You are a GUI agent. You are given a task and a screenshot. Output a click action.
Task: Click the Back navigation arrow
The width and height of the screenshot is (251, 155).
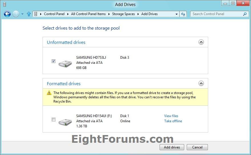7,14
